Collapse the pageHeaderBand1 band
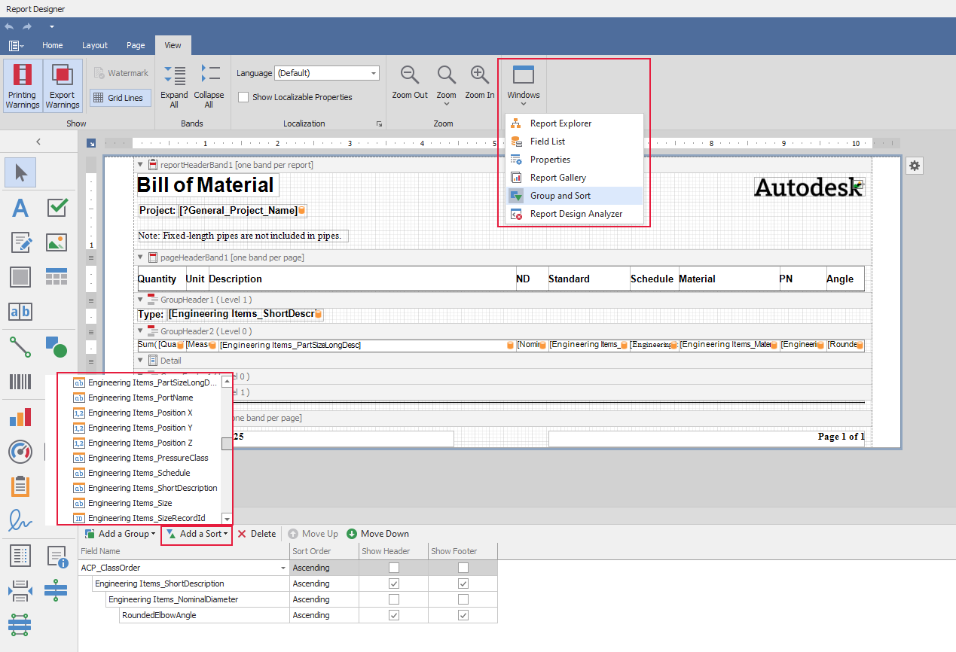The height and width of the screenshot is (652, 956). (x=139, y=257)
